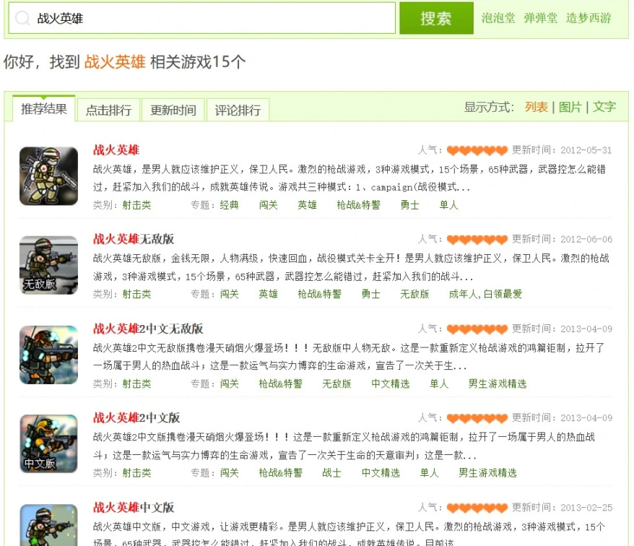Click the search field containing 战火英雄

point(201,18)
